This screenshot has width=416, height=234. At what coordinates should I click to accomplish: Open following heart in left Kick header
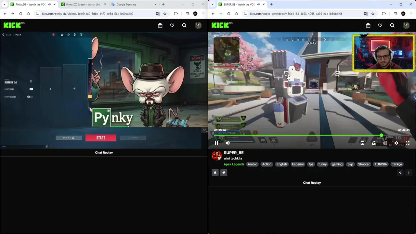tap(172, 25)
